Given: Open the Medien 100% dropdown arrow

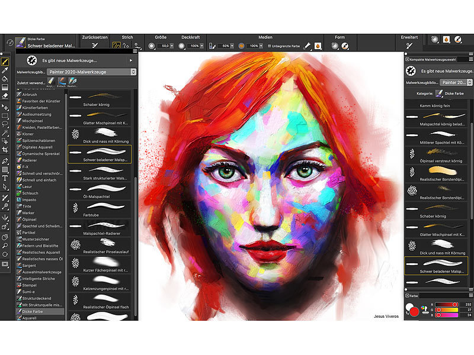Looking at the screenshot, I should 260,46.
